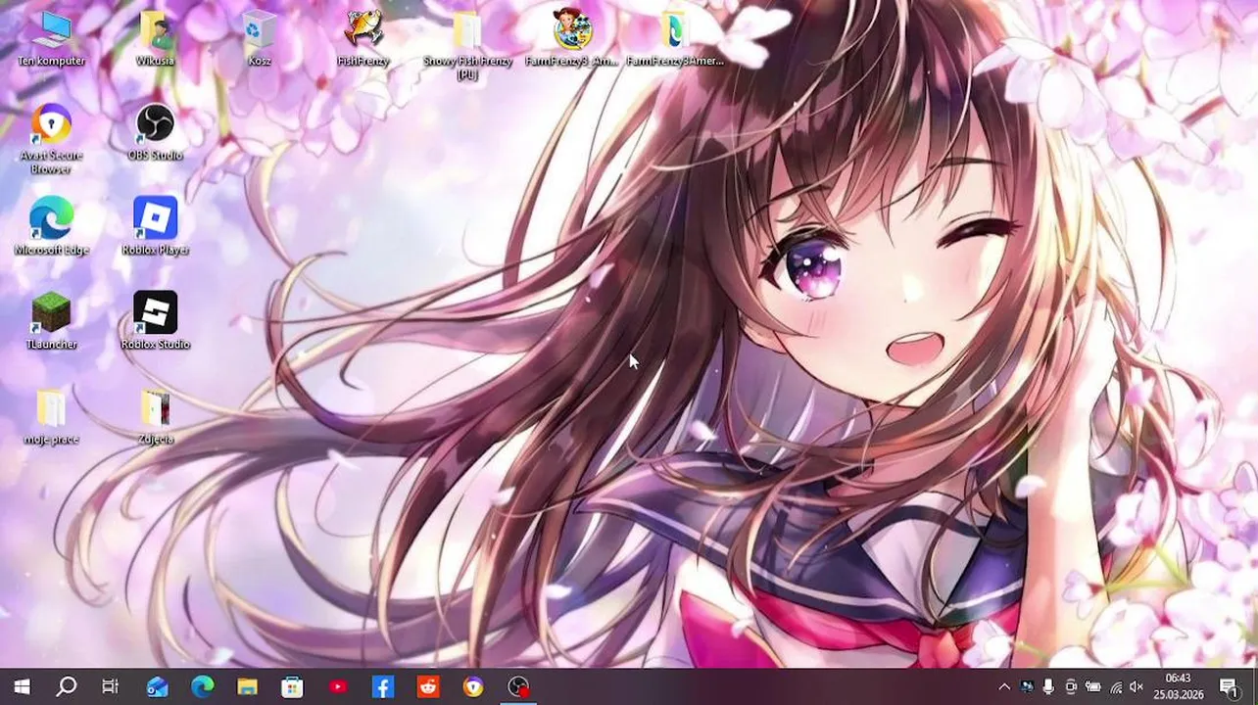Select the Roblox Player shortcut

[x=155, y=227]
